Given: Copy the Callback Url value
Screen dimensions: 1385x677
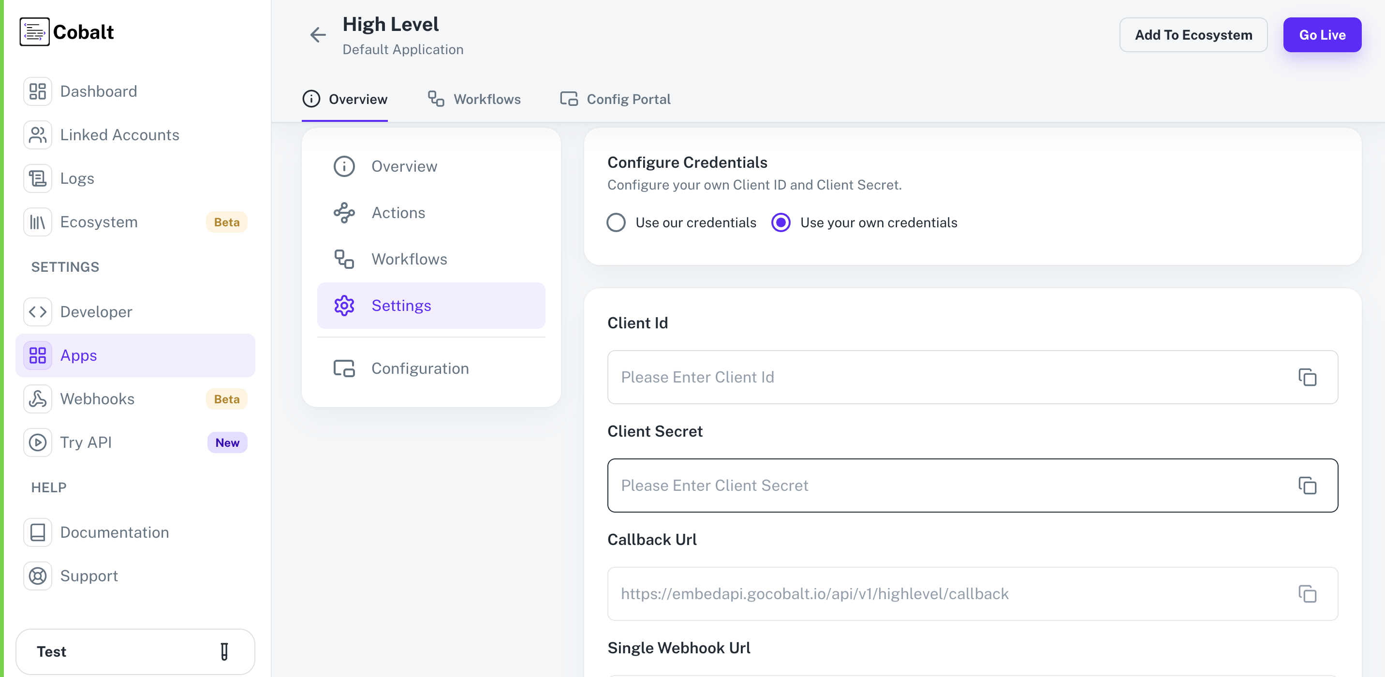Looking at the screenshot, I should click(1308, 594).
